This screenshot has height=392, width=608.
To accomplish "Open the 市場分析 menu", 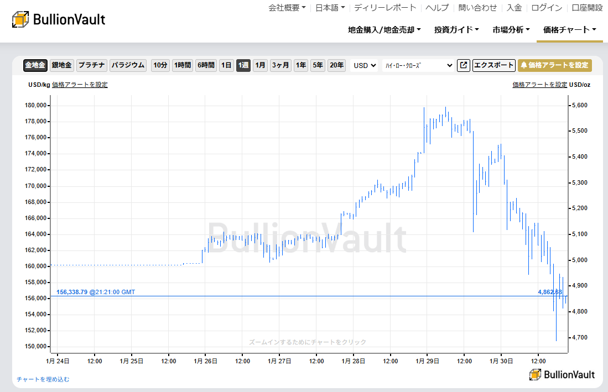I will (x=510, y=30).
